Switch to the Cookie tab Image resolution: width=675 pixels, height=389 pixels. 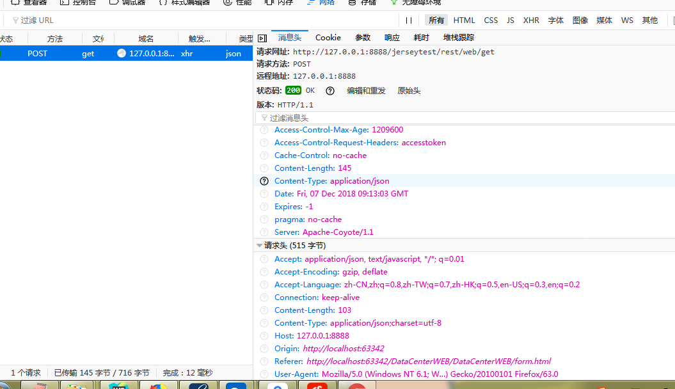[328, 38]
